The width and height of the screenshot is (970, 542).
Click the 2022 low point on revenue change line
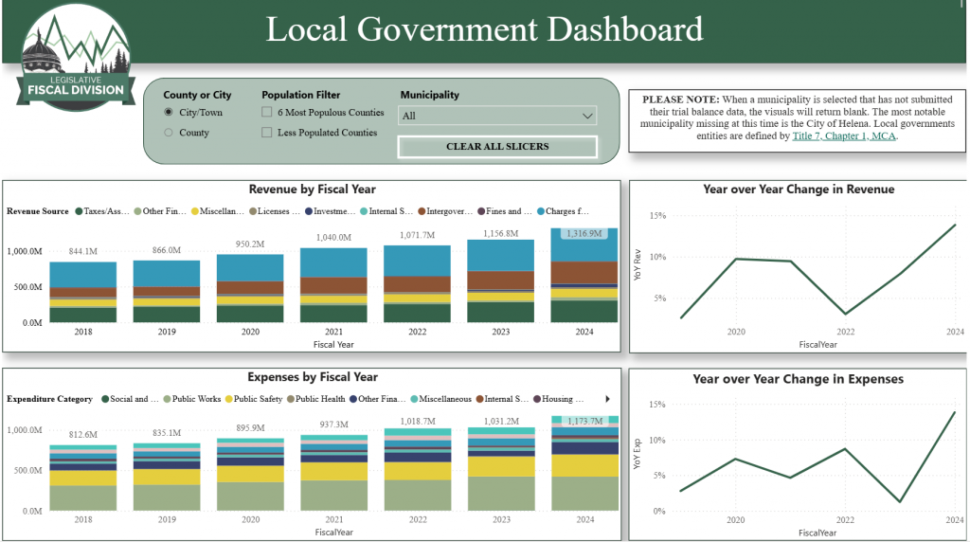[846, 314]
